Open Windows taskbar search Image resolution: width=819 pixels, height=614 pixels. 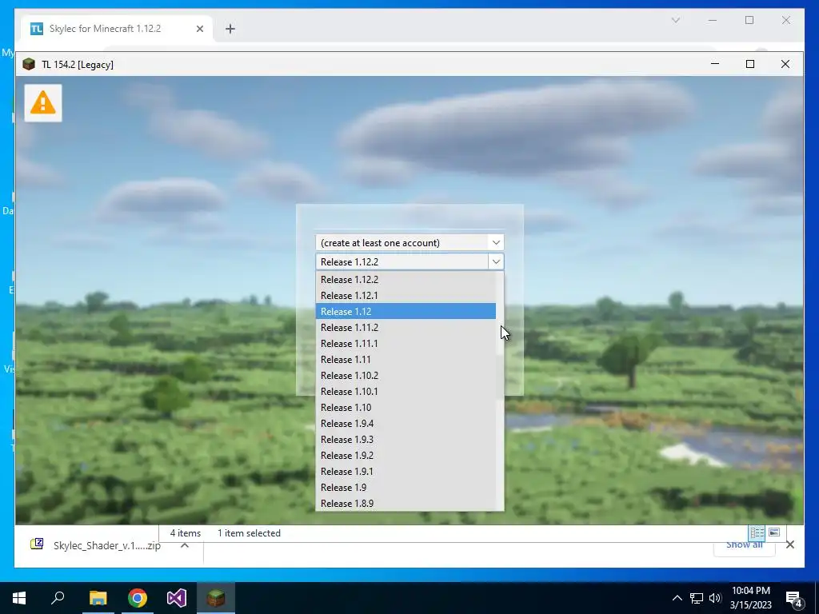[58, 598]
